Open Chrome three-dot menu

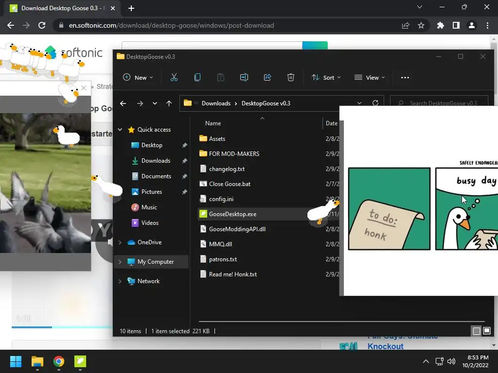coord(487,25)
